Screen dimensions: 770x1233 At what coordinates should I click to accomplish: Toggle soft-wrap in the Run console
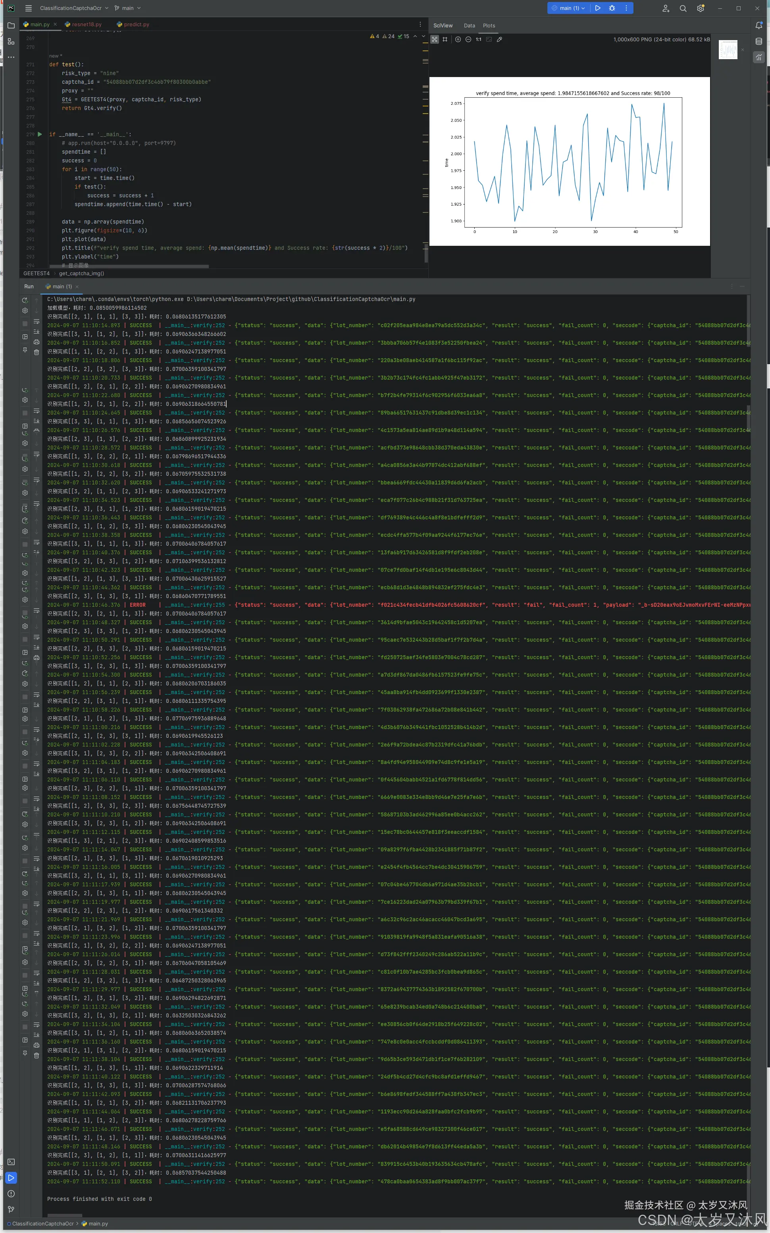click(36, 322)
